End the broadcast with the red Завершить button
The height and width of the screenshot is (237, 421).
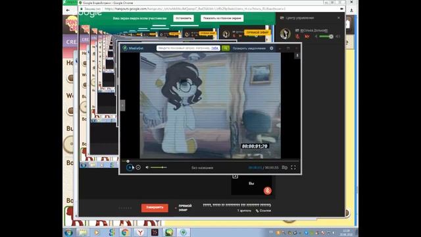[155, 207]
